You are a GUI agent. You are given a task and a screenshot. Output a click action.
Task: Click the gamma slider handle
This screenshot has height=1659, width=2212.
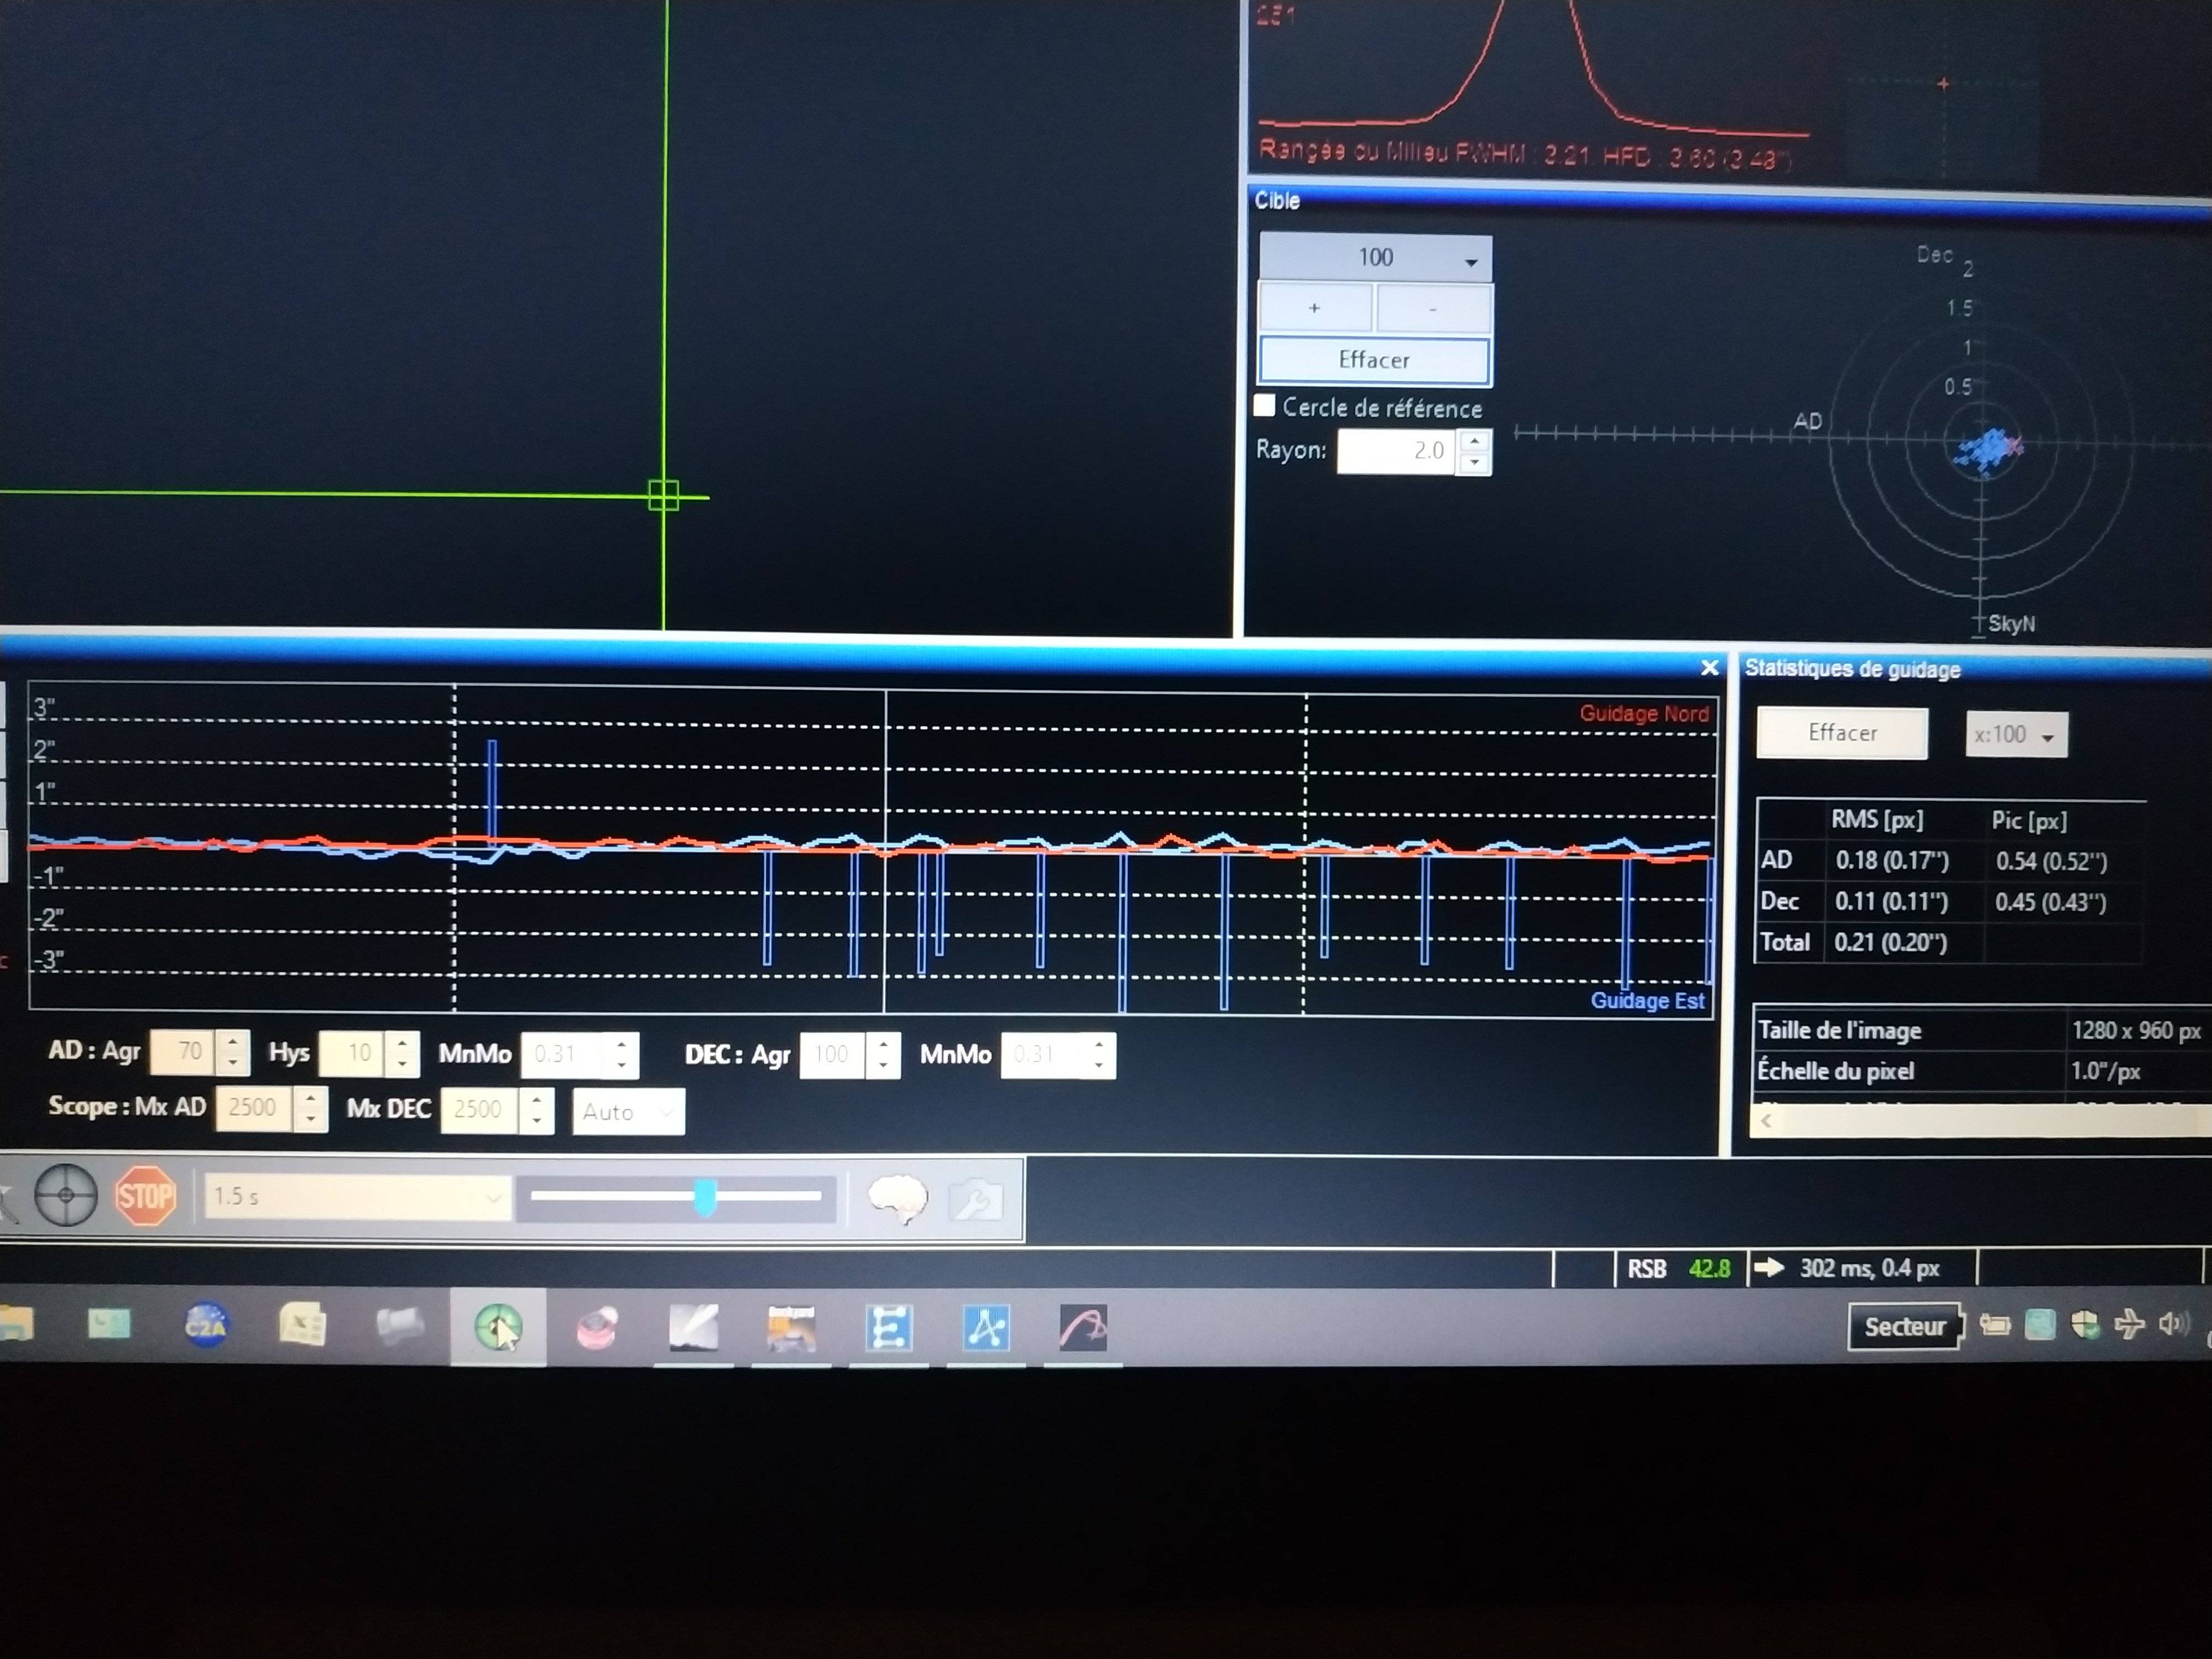coord(705,1197)
